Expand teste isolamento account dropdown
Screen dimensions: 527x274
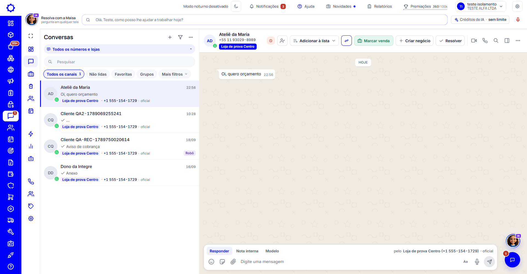pyautogui.click(x=480, y=6)
